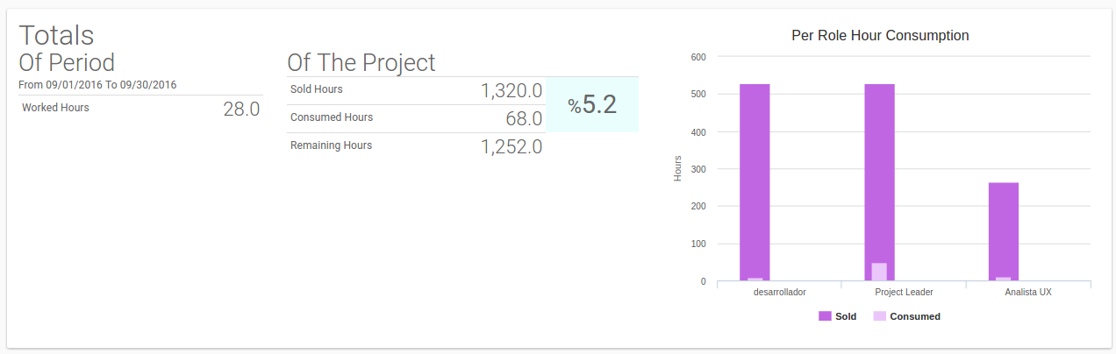
Task: Click the Remaining Hours value 1,252.0
Action: (511, 146)
